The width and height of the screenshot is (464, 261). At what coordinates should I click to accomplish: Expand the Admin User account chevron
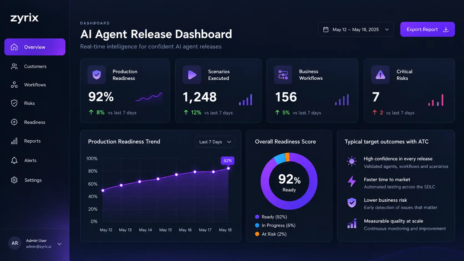tap(59, 244)
